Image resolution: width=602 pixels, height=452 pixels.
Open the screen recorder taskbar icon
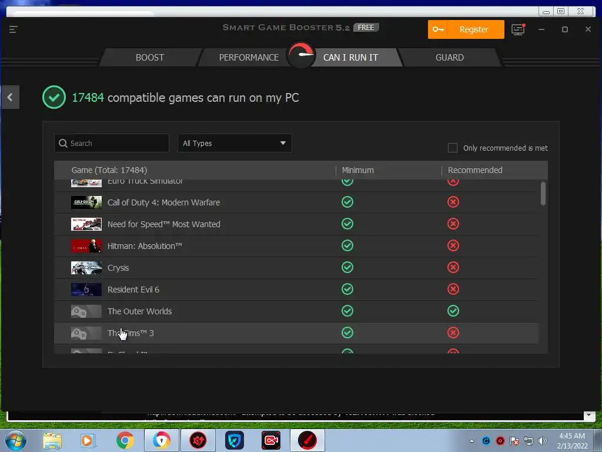tap(271, 440)
